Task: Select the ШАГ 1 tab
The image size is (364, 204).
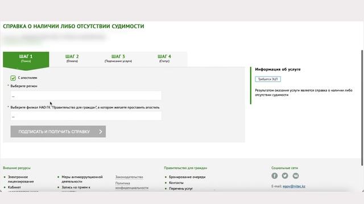Action: [26, 58]
